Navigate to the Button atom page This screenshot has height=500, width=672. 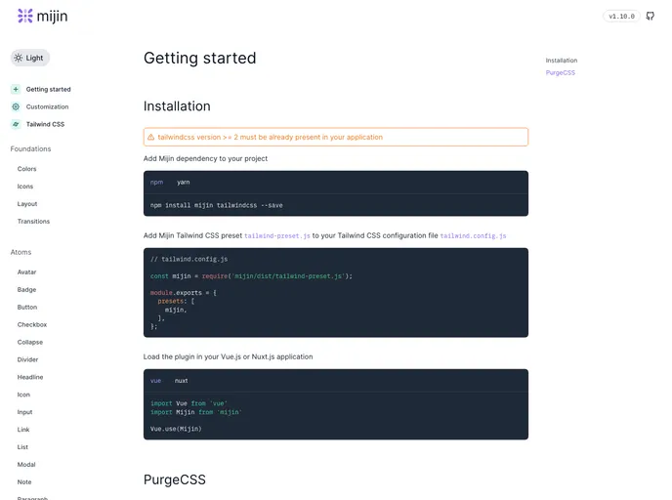tap(27, 307)
